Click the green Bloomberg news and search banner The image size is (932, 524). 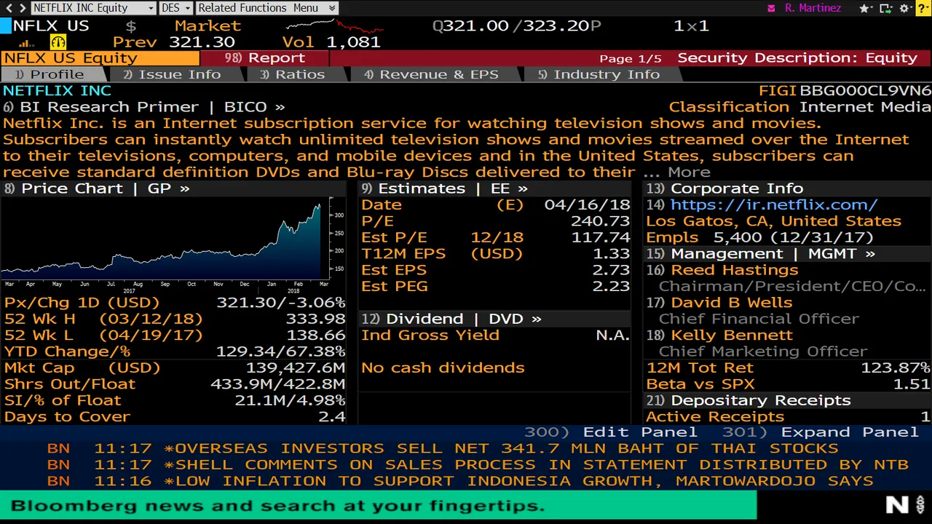click(x=379, y=506)
